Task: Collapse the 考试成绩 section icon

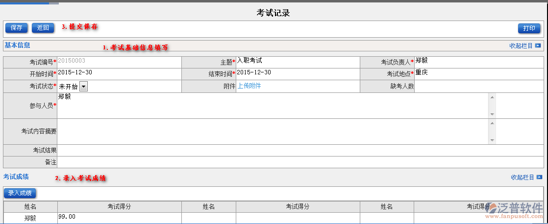Action: 539,177
